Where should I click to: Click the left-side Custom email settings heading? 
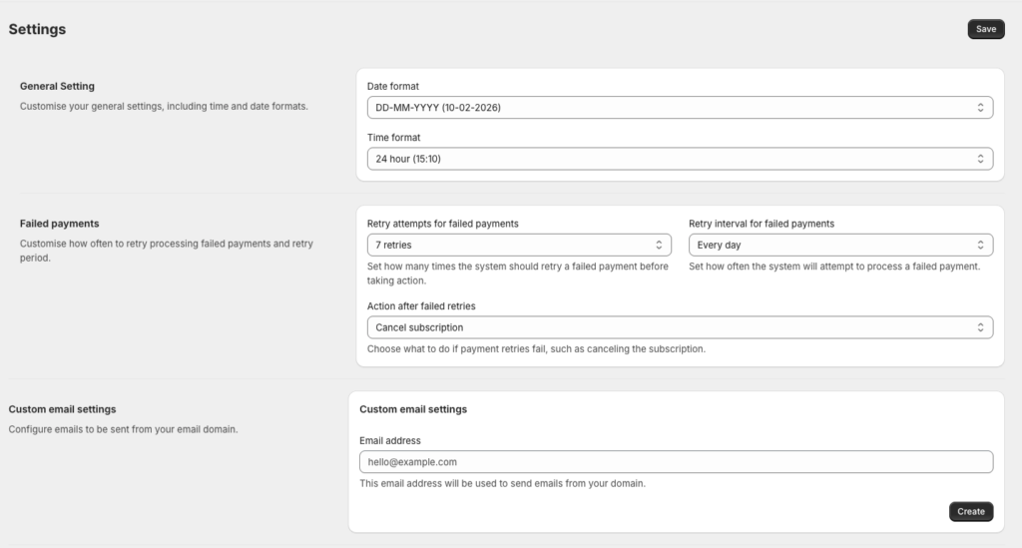coord(62,409)
